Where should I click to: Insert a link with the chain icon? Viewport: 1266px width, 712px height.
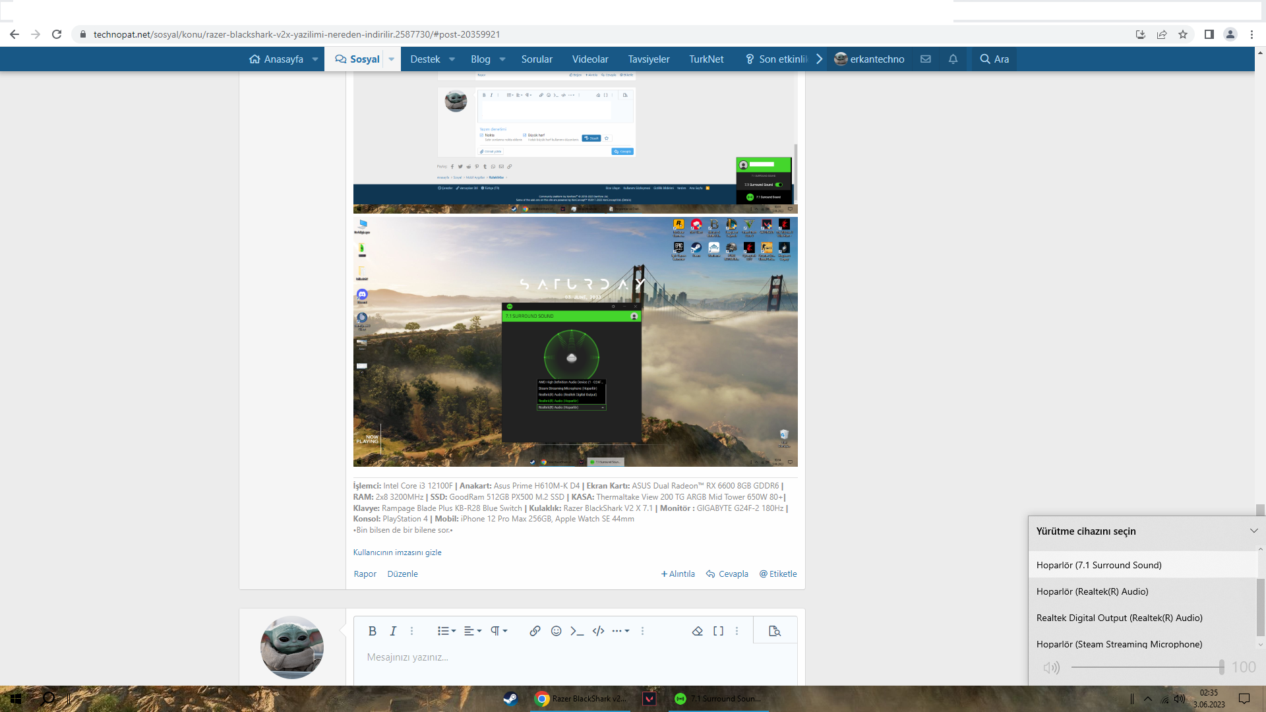click(x=535, y=631)
